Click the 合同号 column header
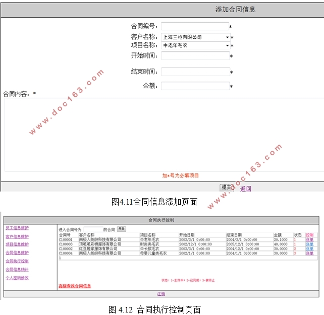The width and height of the screenshot is (324, 315). 65,235
